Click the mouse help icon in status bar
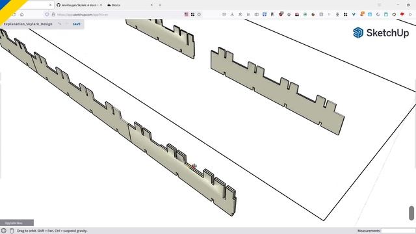The width and height of the screenshot is (416, 234). (12, 231)
